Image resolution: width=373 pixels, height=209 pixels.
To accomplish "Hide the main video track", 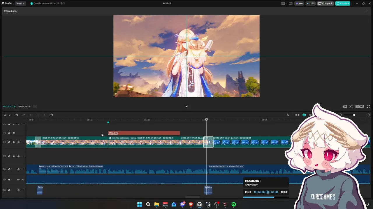I will (14, 142).
